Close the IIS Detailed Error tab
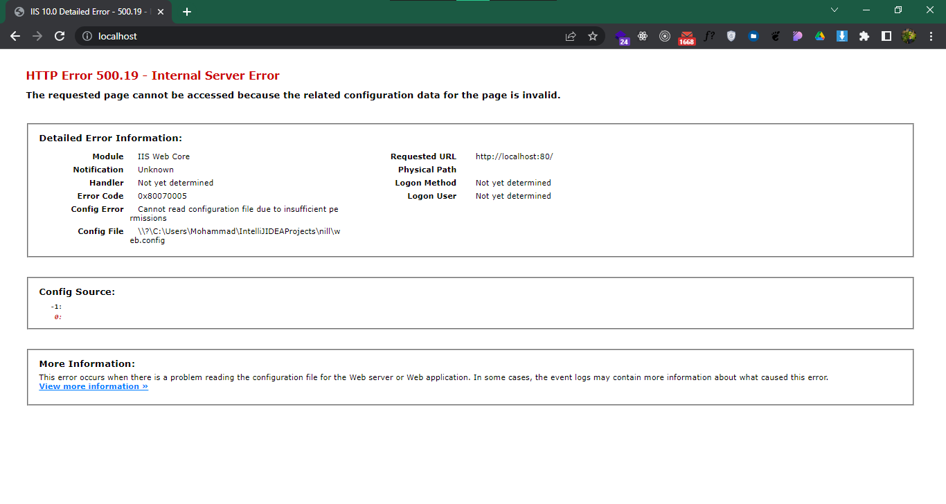 point(161,12)
